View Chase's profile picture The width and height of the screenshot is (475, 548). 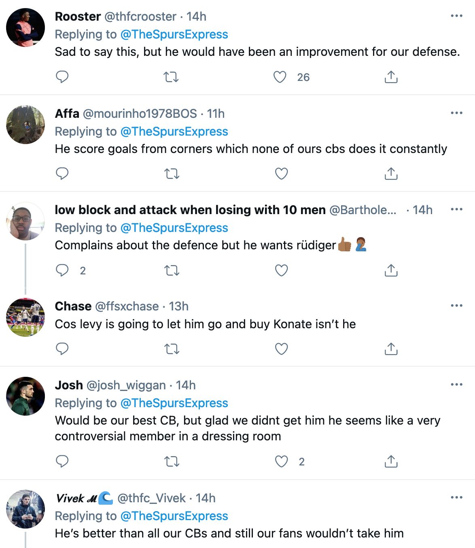(25, 317)
